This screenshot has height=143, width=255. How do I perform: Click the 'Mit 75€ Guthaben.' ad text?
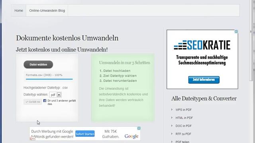pos(111,134)
